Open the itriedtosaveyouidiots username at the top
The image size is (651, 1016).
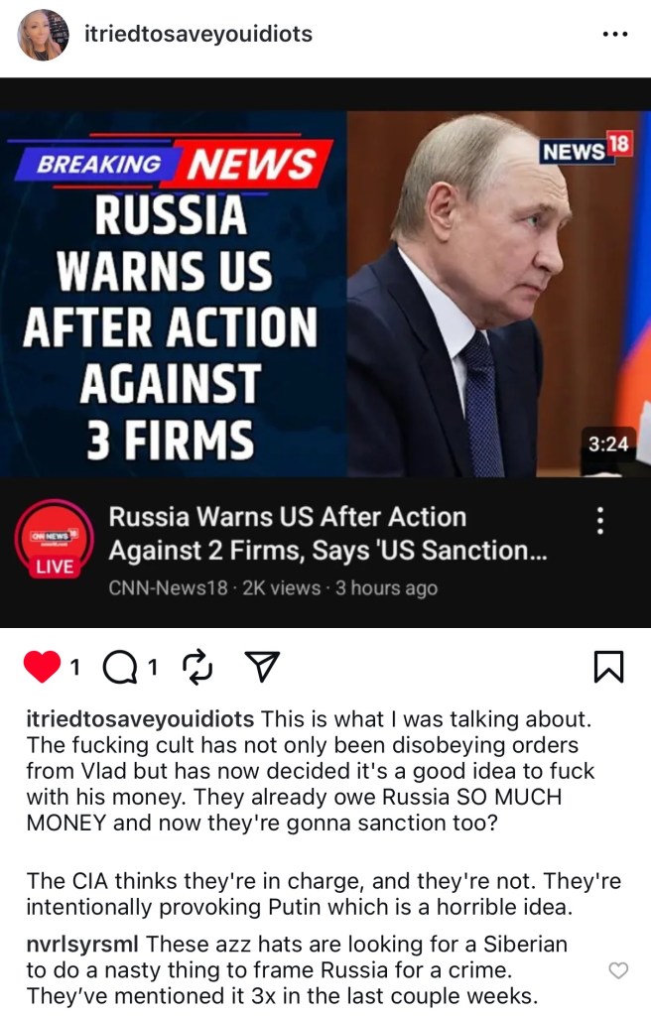(x=198, y=34)
